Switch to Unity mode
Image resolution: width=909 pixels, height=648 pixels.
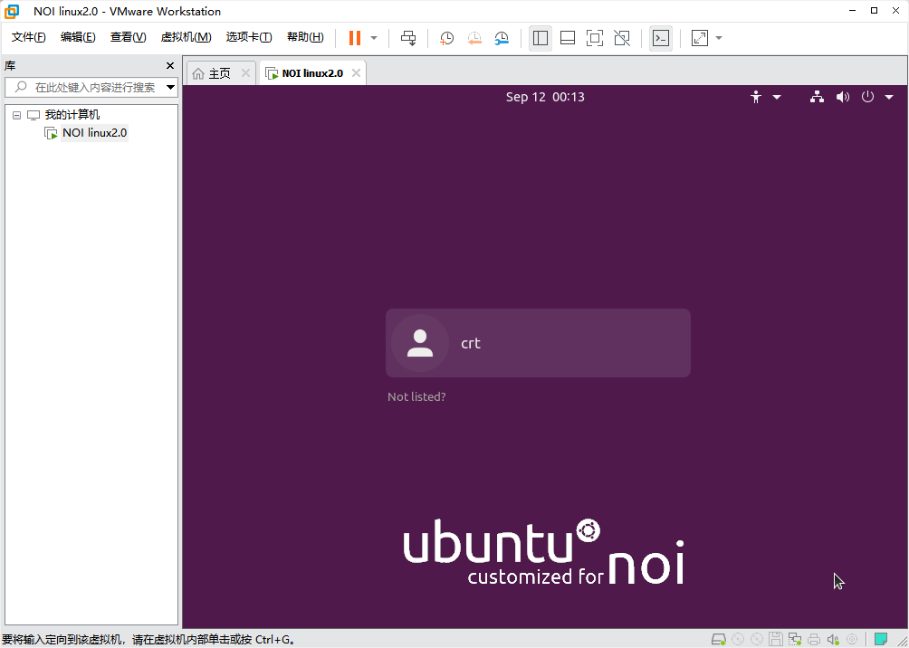click(622, 38)
